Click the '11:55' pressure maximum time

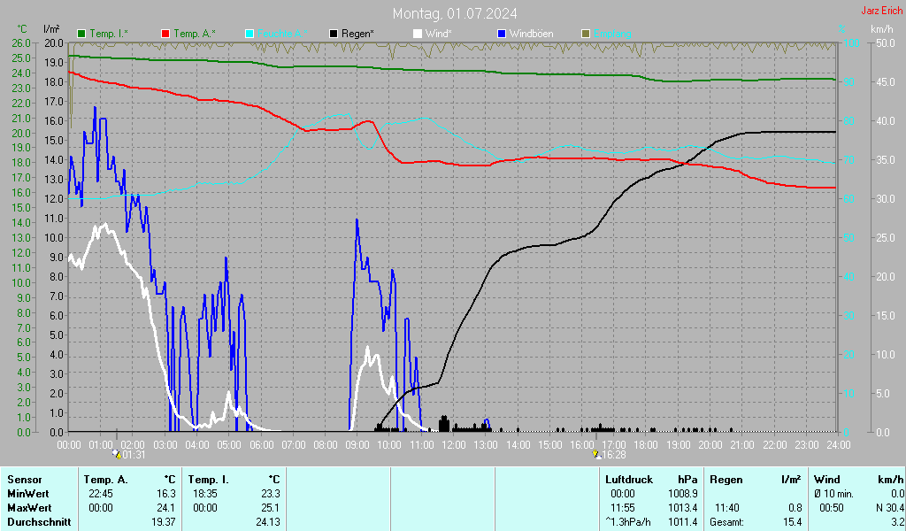pyautogui.click(x=622, y=508)
